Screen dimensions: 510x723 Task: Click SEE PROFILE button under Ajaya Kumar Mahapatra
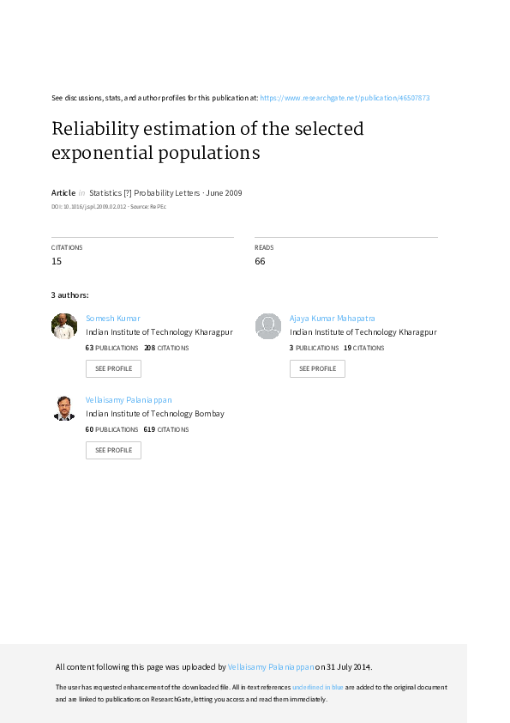[317, 368]
